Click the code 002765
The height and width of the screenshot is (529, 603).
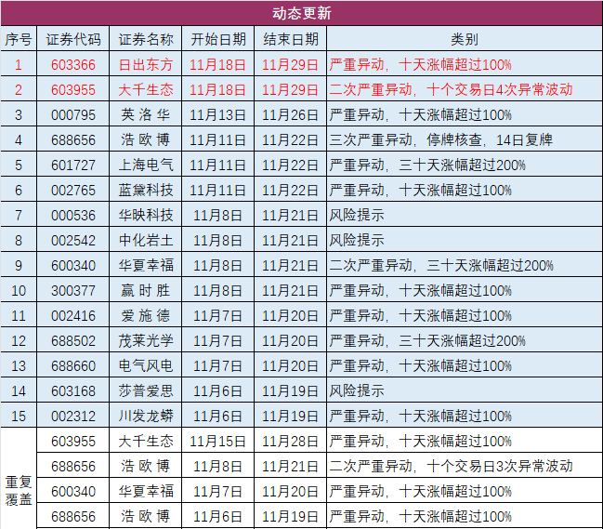[x=73, y=190]
